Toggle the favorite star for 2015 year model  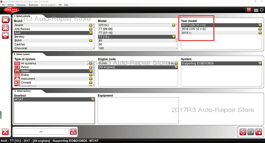[260, 33]
